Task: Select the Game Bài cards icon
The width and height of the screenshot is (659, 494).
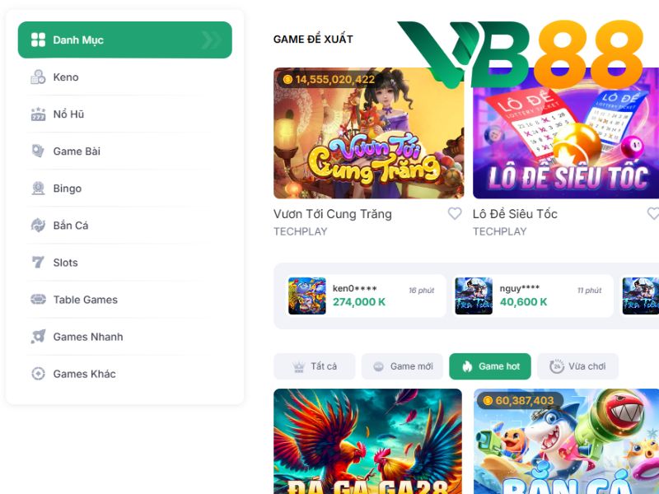Action: click(x=38, y=151)
